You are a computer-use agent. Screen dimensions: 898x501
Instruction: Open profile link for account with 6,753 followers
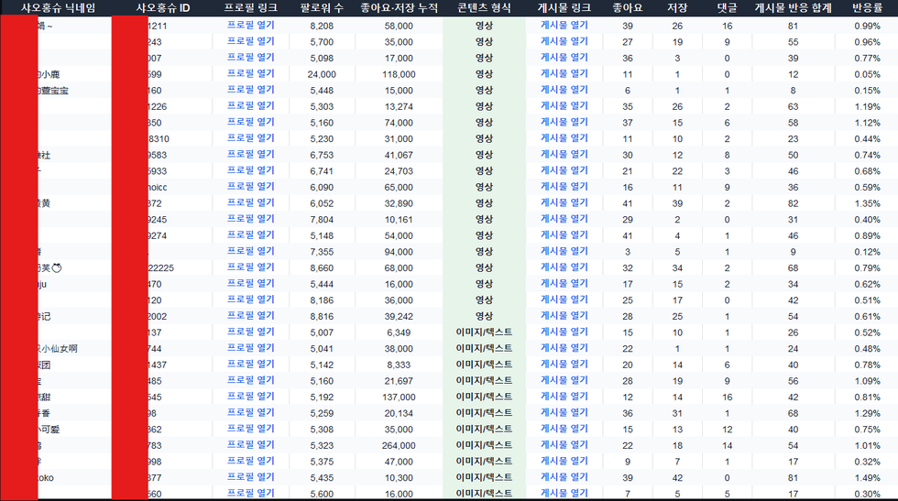click(251, 155)
